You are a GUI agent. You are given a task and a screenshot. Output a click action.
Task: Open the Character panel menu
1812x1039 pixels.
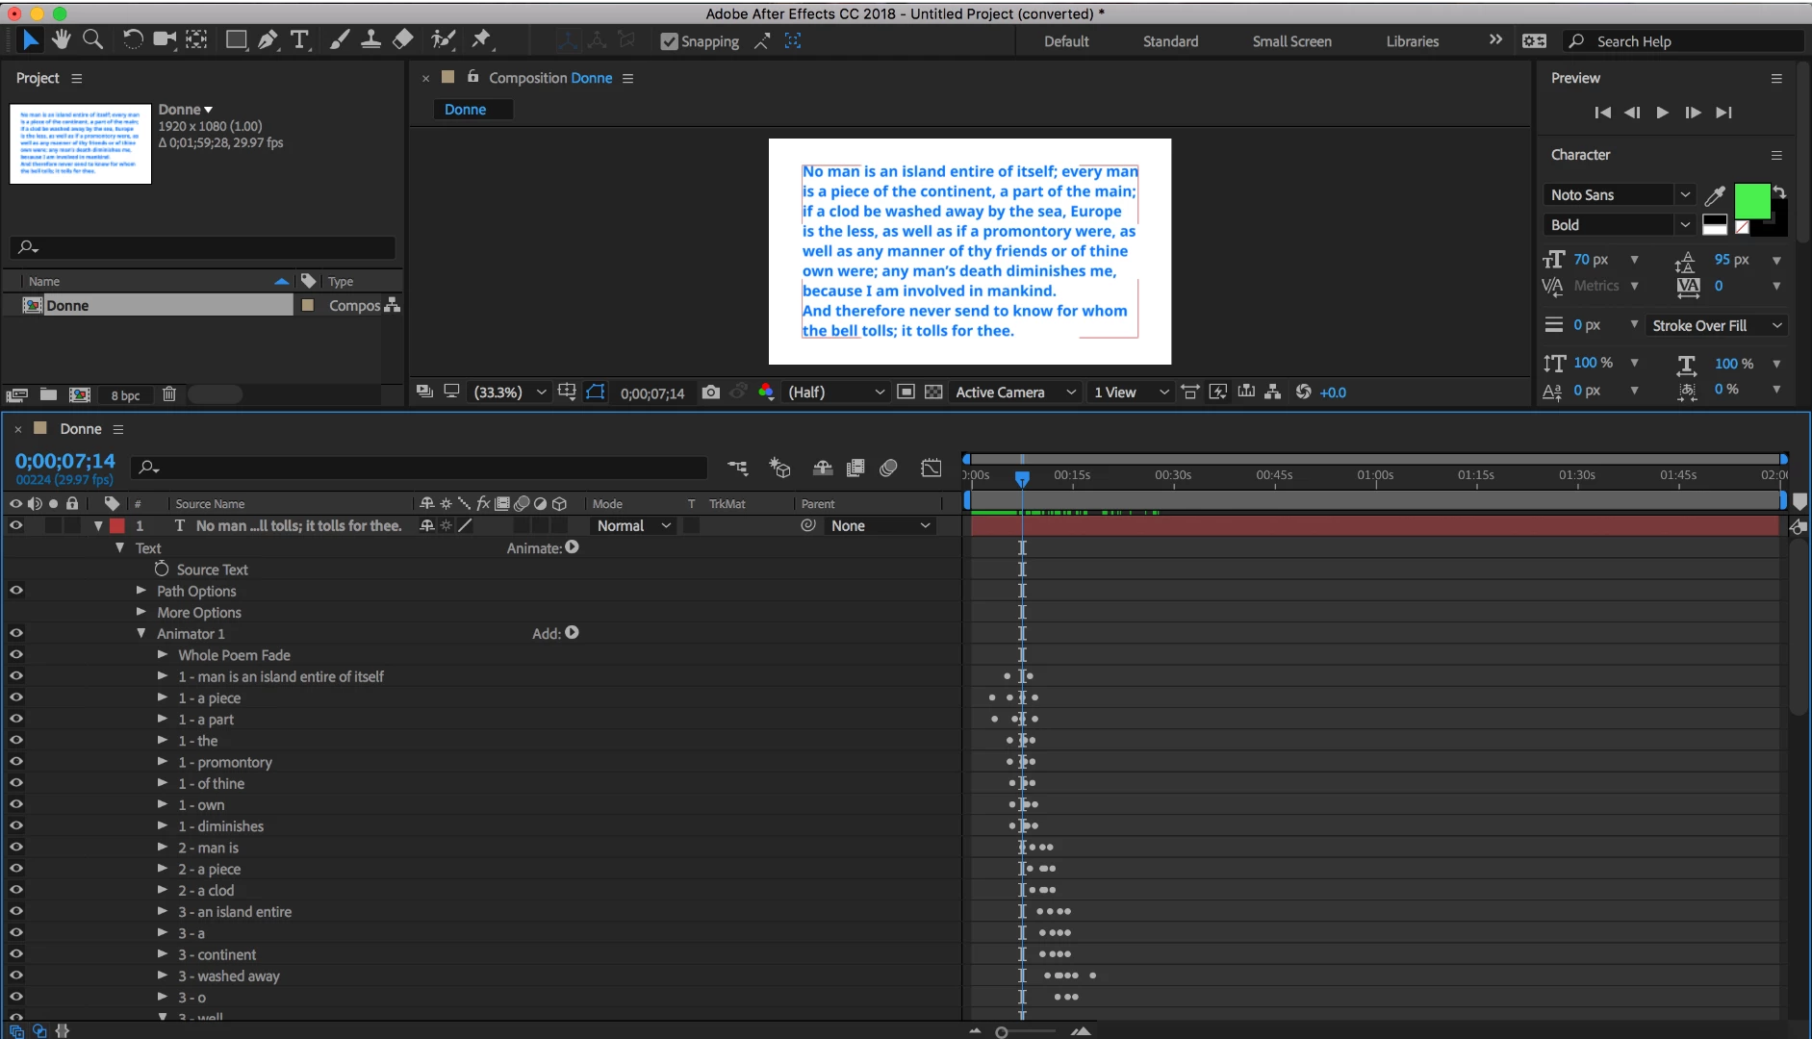pyautogui.click(x=1776, y=155)
